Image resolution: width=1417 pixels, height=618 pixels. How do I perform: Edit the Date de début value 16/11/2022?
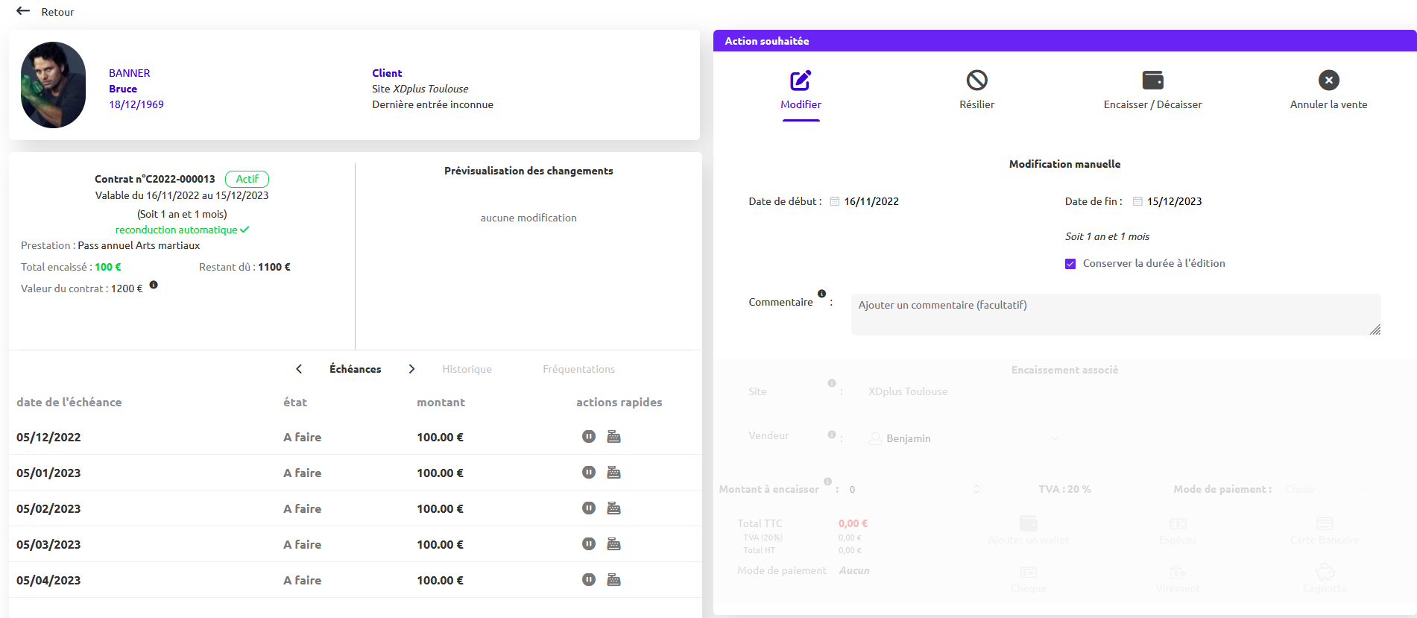871,201
